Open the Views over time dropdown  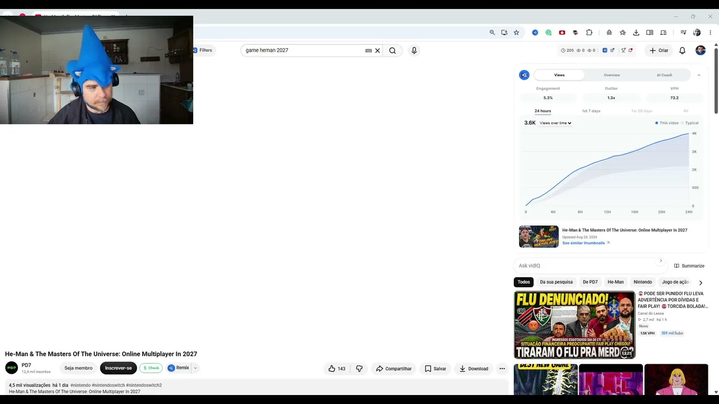point(556,123)
